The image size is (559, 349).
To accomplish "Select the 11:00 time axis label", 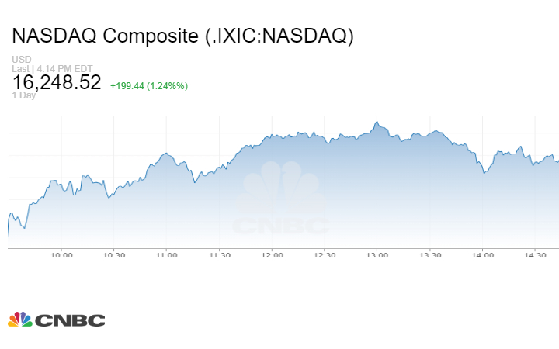I will 166,255.
